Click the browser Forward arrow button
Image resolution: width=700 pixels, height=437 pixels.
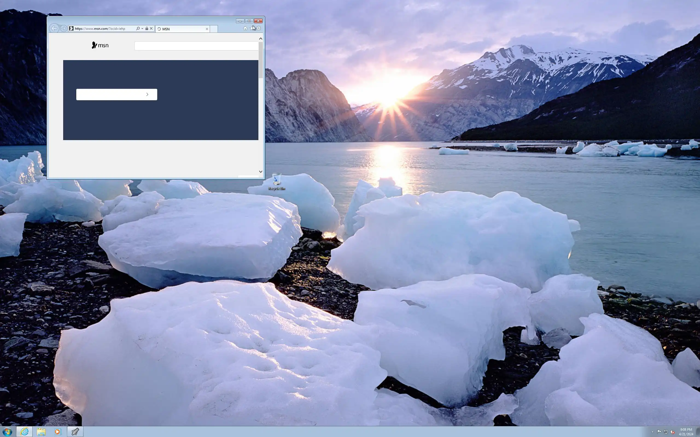tap(64, 28)
